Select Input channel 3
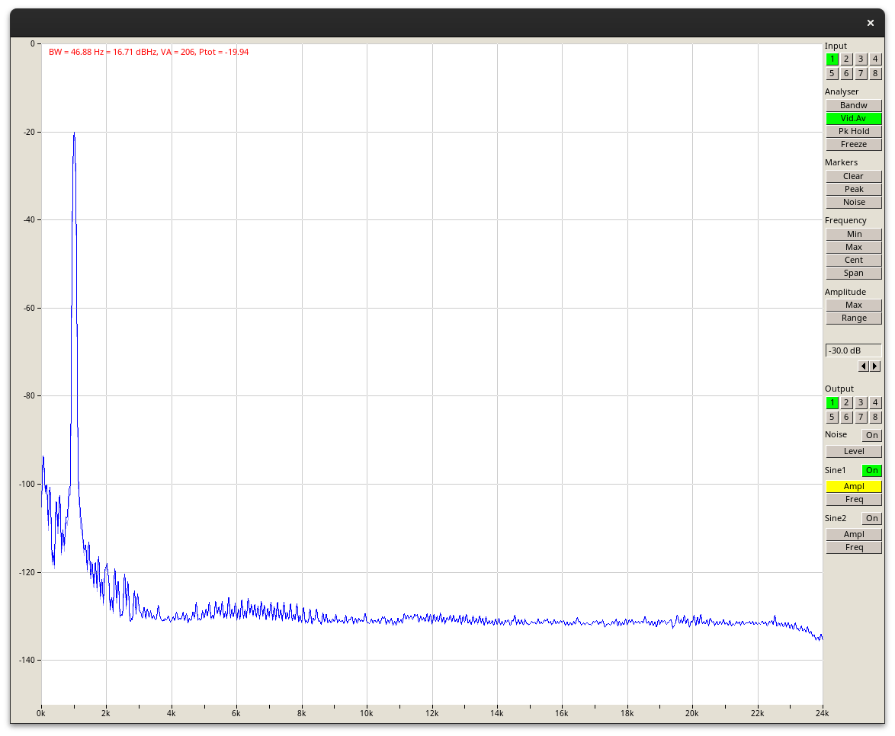Screen dimensions: 895x736 pyautogui.click(x=861, y=59)
